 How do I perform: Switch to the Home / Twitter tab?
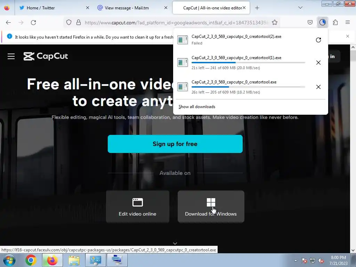[x=54, y=8]
